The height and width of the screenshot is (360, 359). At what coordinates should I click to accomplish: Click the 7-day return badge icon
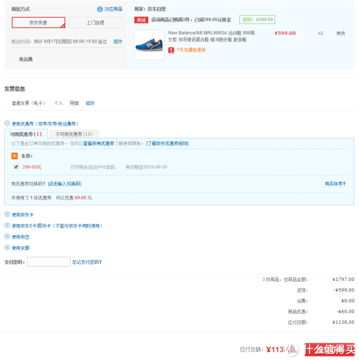(171, 50)
